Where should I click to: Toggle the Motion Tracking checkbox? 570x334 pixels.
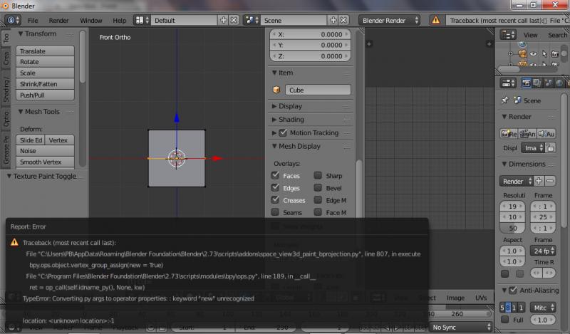click(x=283, y=132)
